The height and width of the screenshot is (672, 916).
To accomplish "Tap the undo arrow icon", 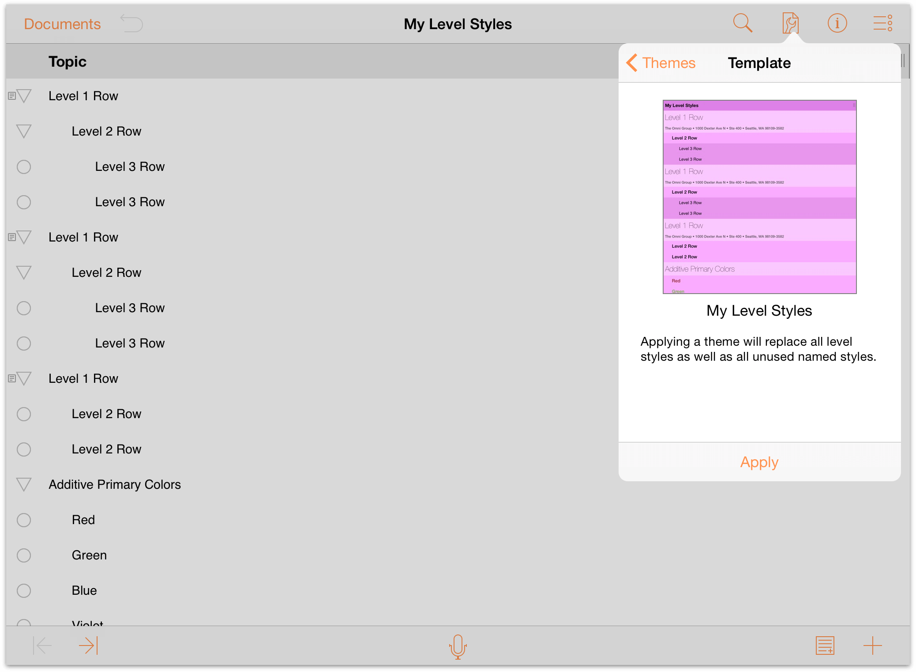I will pyautogui.click(x=131, y=23).
